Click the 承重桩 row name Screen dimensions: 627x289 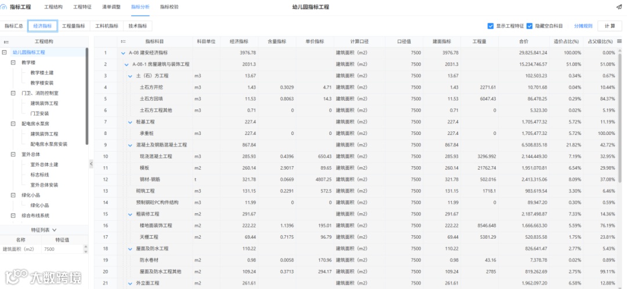[147, 134]
